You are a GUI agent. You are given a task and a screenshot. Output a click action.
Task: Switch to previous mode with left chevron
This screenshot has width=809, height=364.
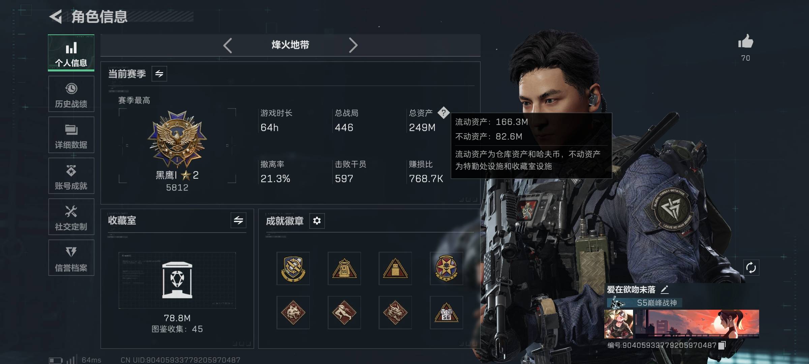pyautogui.click(x=228, y=45)
